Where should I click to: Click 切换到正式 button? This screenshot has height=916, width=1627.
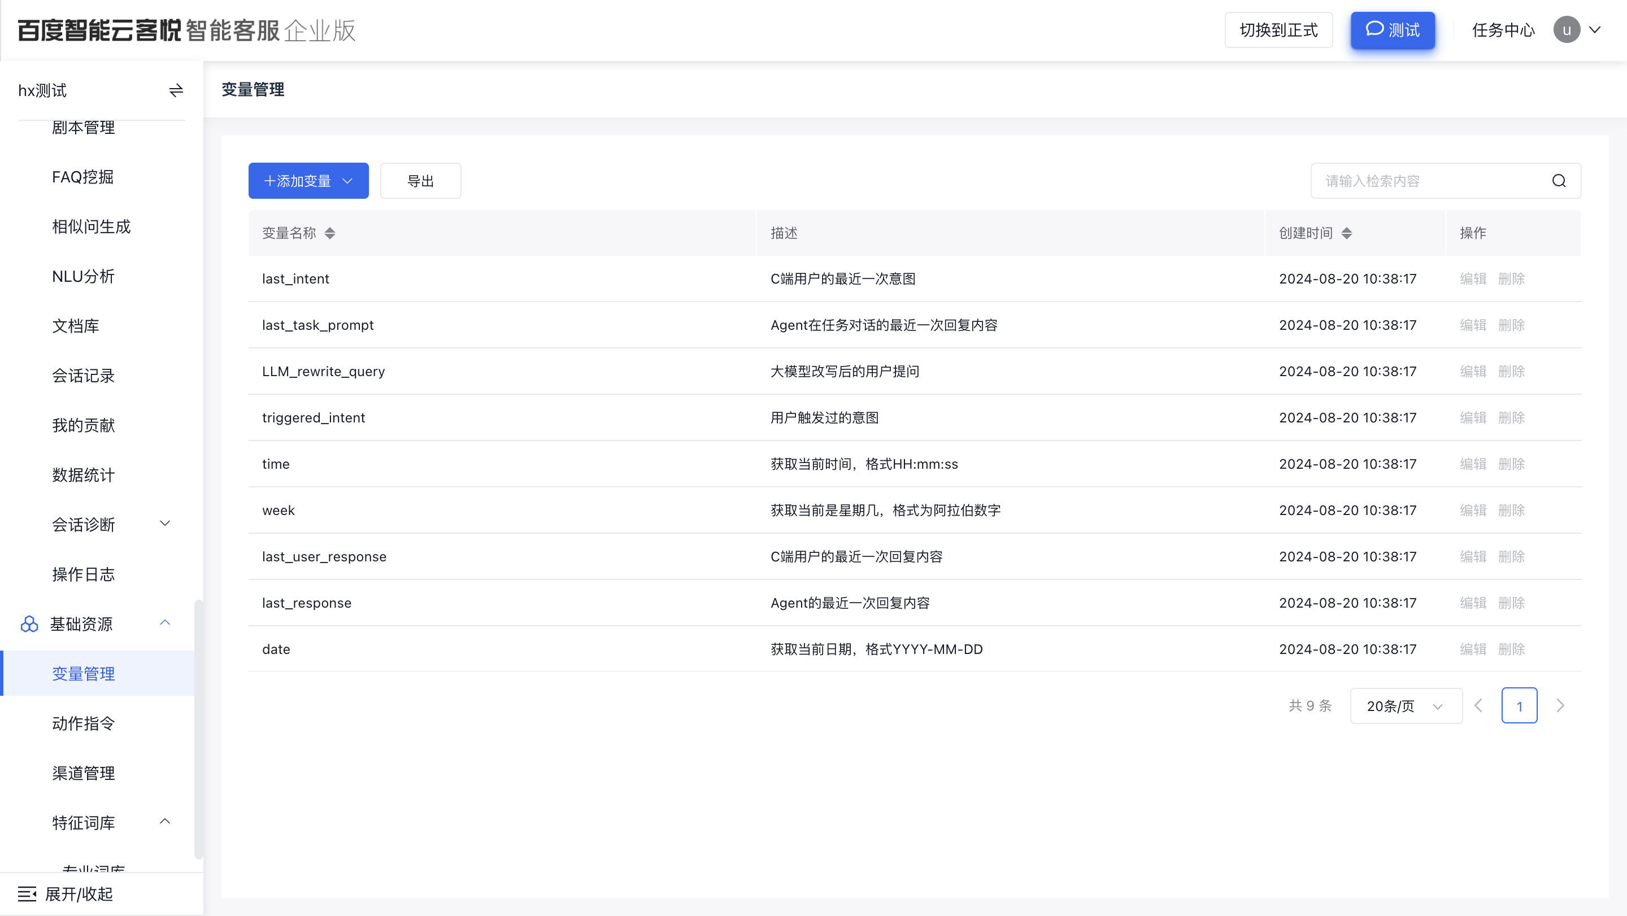[x=1278, y=30]
